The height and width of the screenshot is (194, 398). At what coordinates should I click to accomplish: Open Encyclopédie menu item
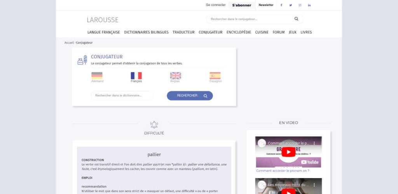coord(239,32)
